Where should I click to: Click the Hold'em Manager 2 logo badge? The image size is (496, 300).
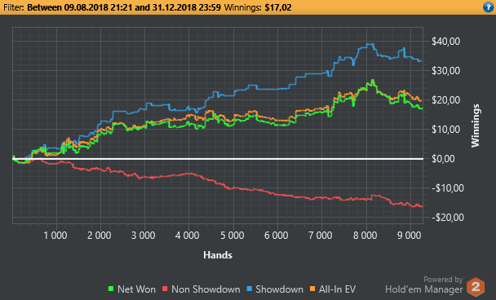476,286
